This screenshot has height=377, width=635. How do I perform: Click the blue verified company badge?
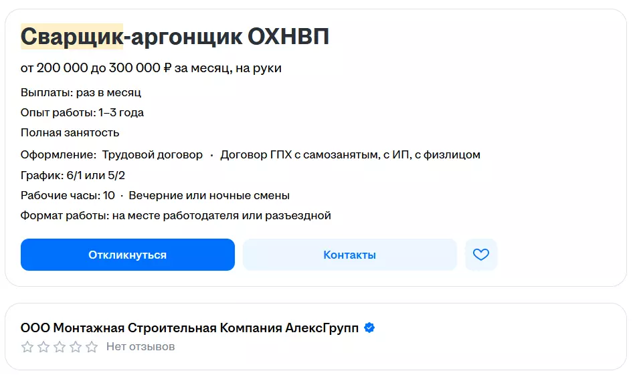[x=369, y=328]
